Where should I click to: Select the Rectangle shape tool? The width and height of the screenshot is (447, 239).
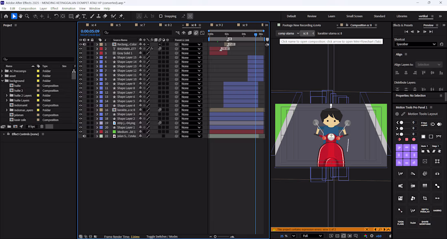point(71,16)
